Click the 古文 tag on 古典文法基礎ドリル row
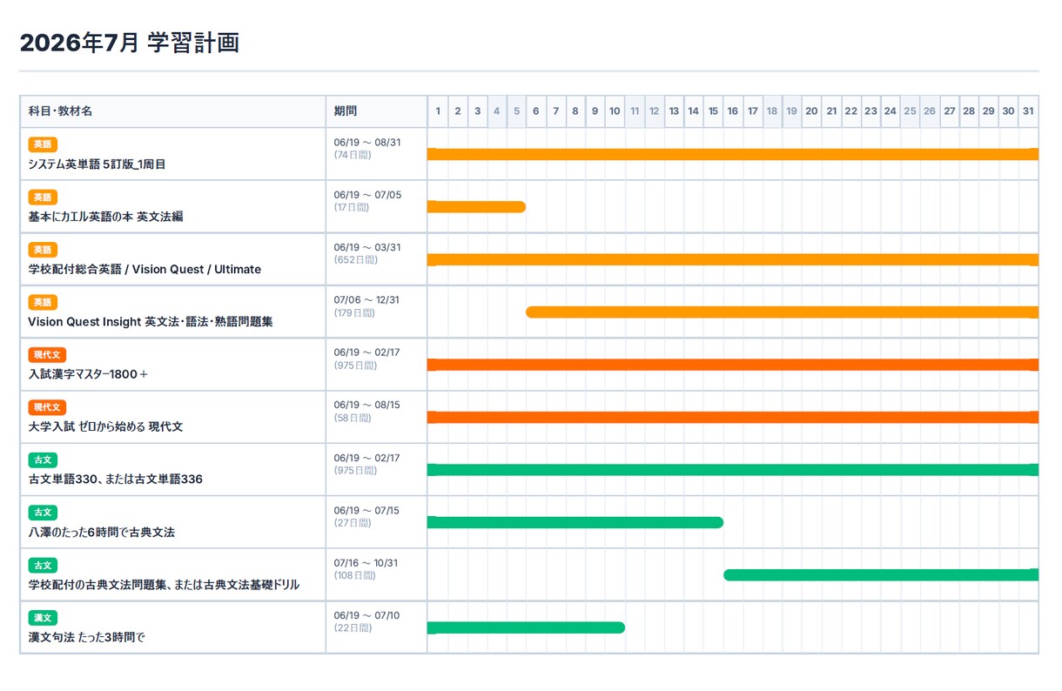1062x691 pixels. [43, 565]
